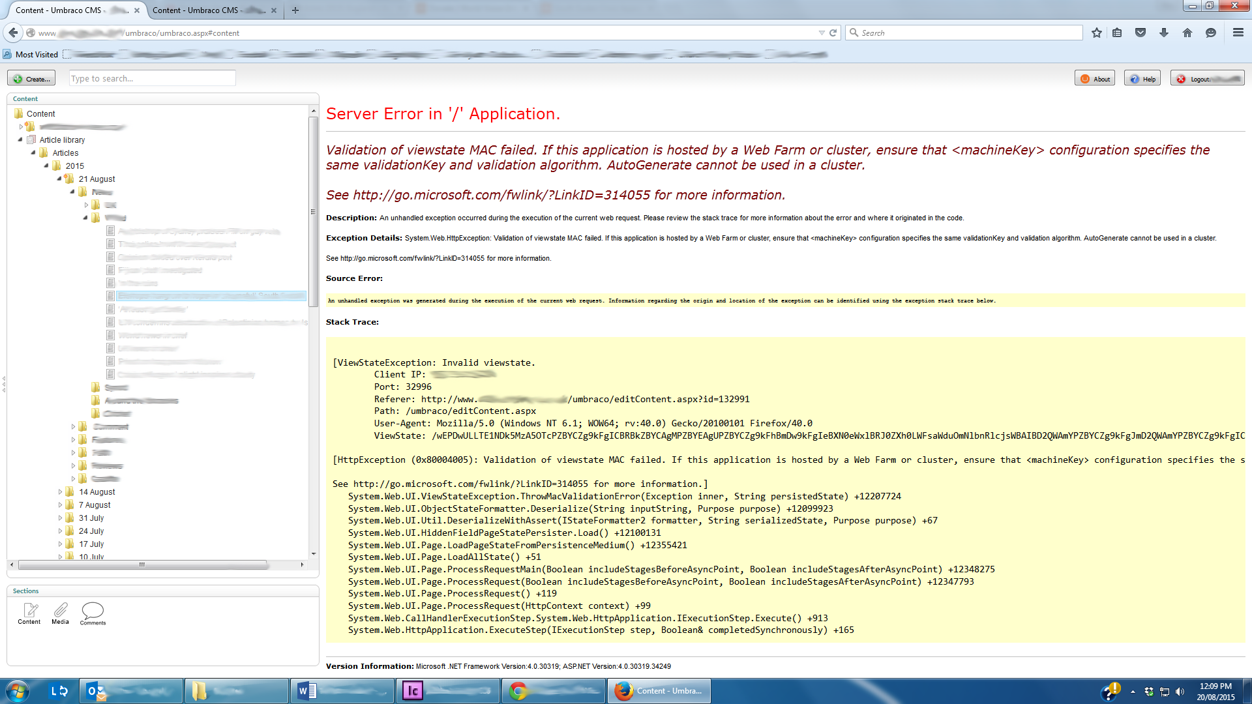Expand the 14 August node arrow
The width and height of the screenshot is (1252, 704).
pyautogui.click(x=60, y=492)
